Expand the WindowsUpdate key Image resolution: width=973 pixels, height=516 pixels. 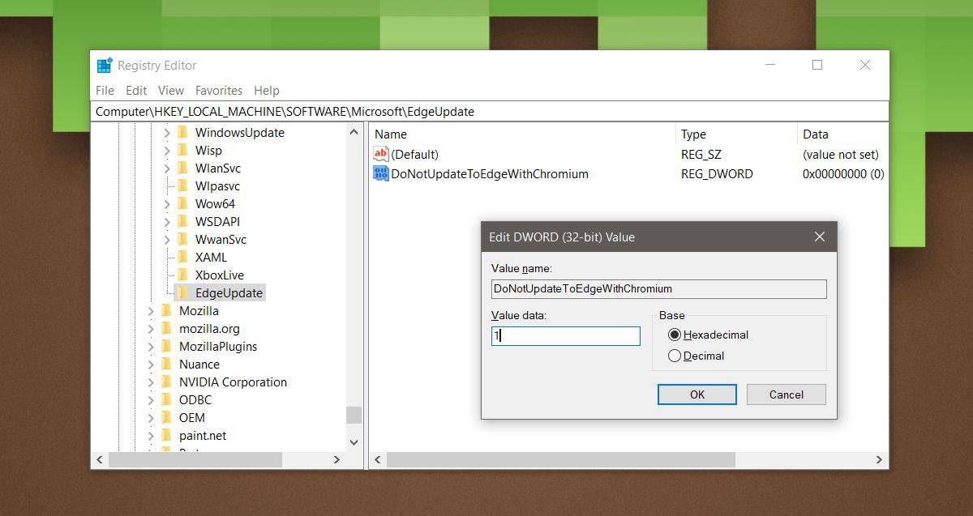[x=167, y=132]
